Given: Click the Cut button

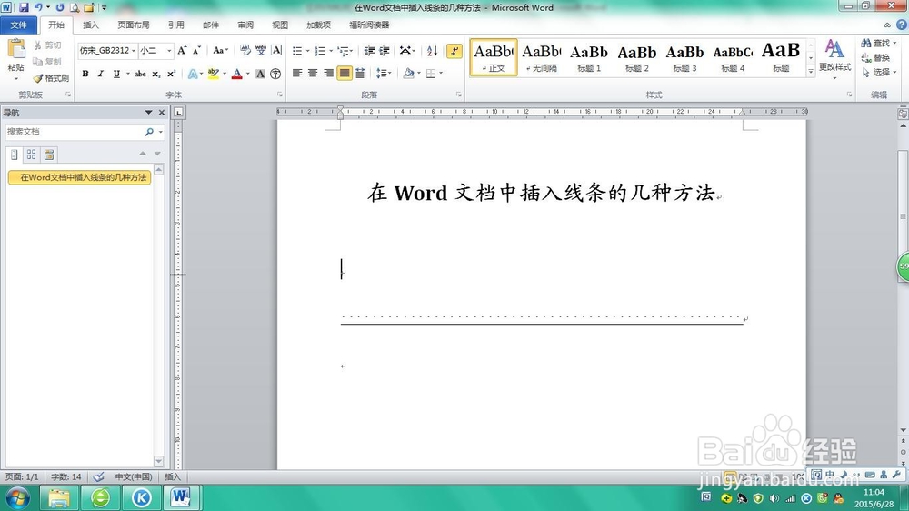Looking at the screenshot, I should (47, 45).
